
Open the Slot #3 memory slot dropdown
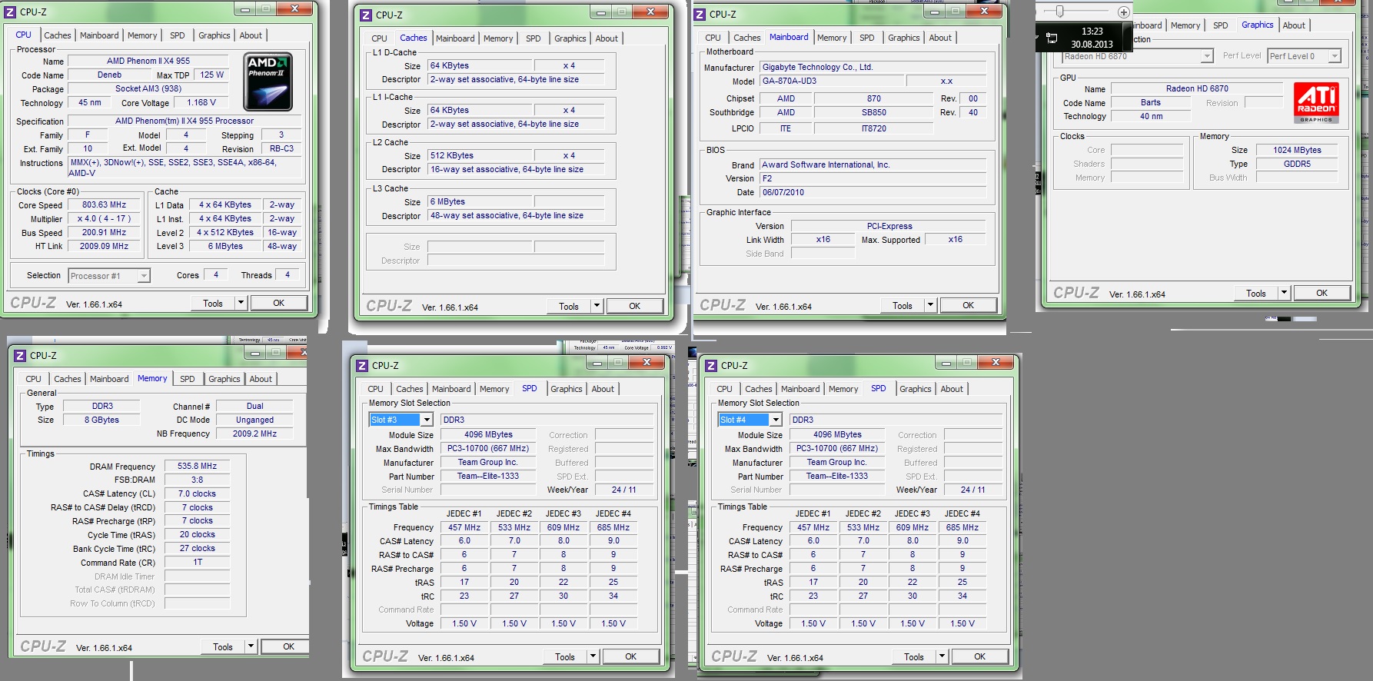pos(427,420)
